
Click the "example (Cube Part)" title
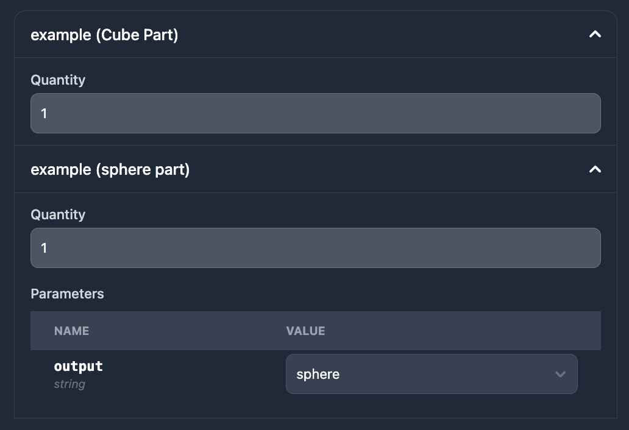click(x=104, y=35)
